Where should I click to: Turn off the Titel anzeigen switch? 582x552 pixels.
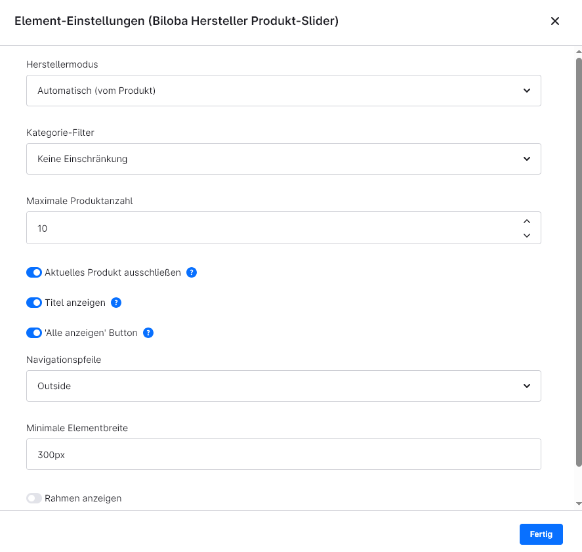pyautogui.click(x=34, y=303)
